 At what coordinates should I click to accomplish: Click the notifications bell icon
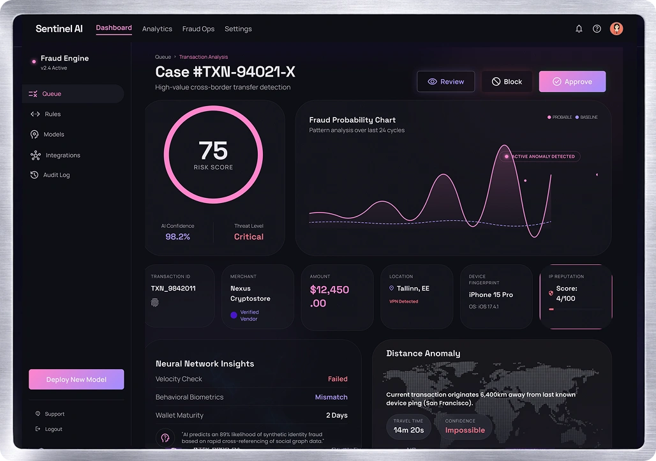579,29
